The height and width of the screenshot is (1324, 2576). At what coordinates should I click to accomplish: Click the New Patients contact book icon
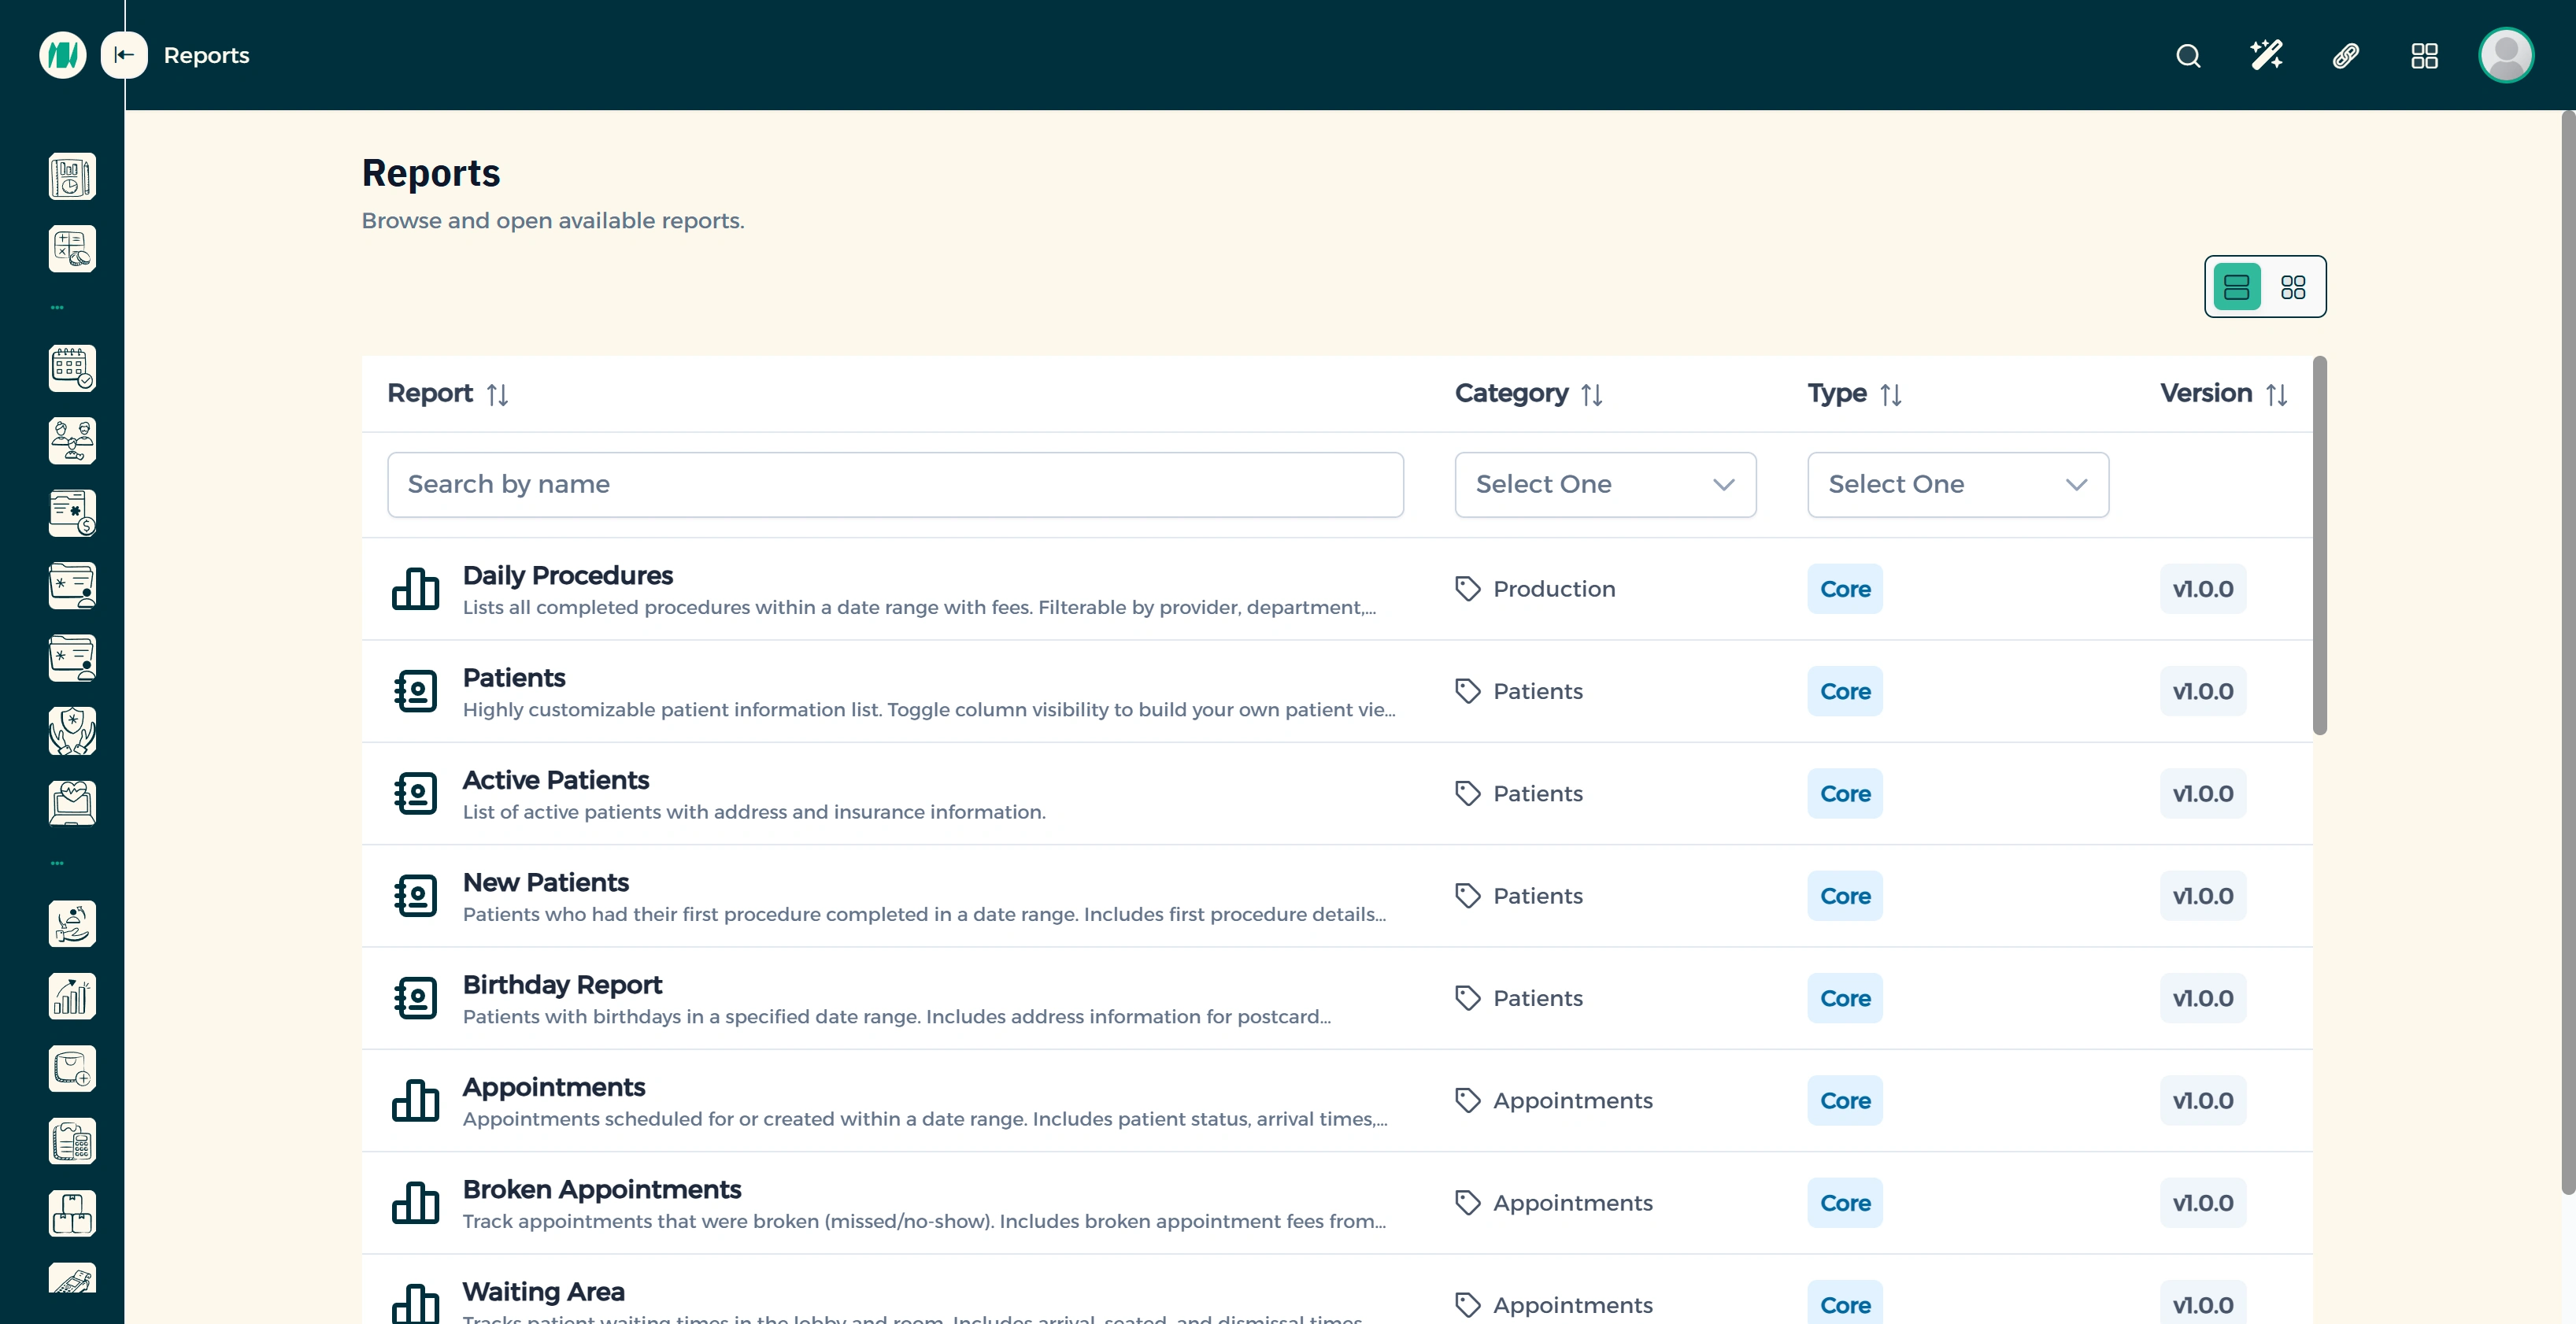pyautogui.click(x=415, y=896)
